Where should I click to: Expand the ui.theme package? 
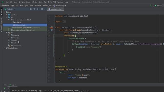(11, 22)
